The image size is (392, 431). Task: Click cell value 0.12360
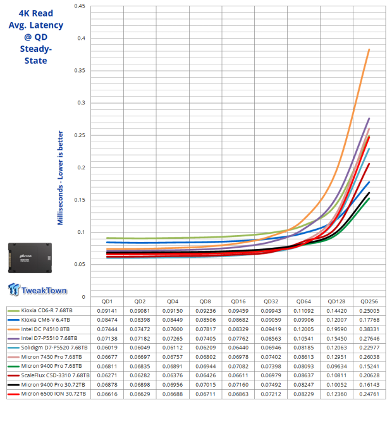coord(336,394)
